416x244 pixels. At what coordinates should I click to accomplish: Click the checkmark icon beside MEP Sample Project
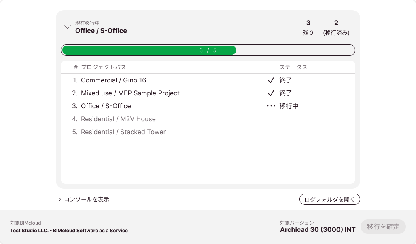point(271,93)
